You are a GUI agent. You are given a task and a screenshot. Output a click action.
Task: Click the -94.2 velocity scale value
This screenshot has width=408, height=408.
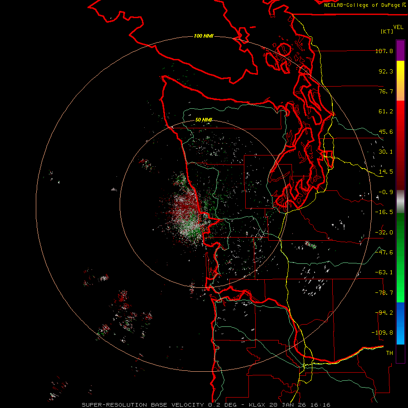click(384, 313)
